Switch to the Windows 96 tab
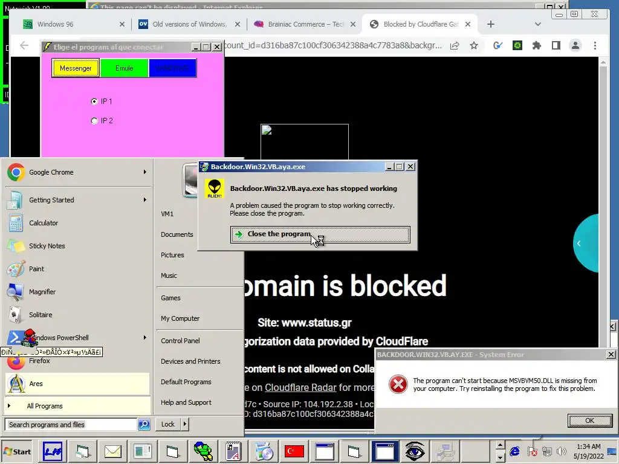This screenshot has height=464, width=619. (x=71, y=24)
